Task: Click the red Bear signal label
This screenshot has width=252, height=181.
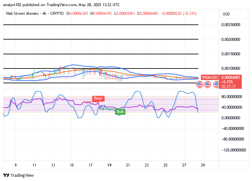Action: pos(98,98)
